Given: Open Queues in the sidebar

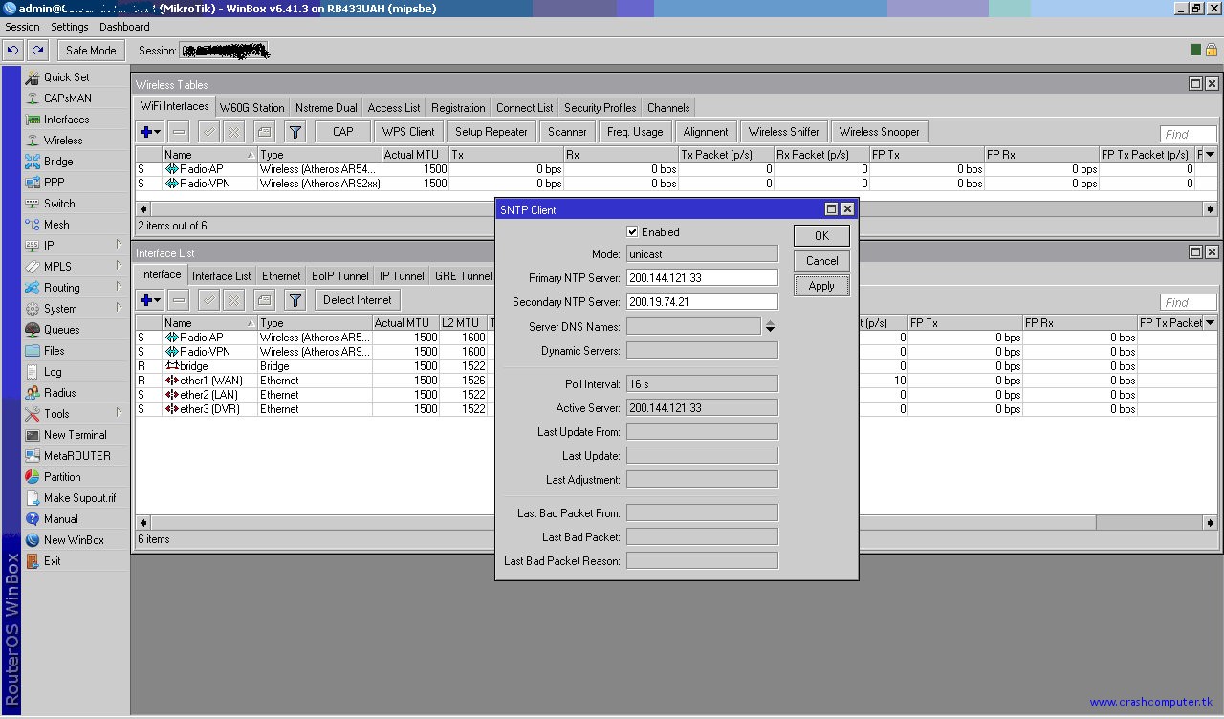Looking at the screenshot, I should click(61, 330).
